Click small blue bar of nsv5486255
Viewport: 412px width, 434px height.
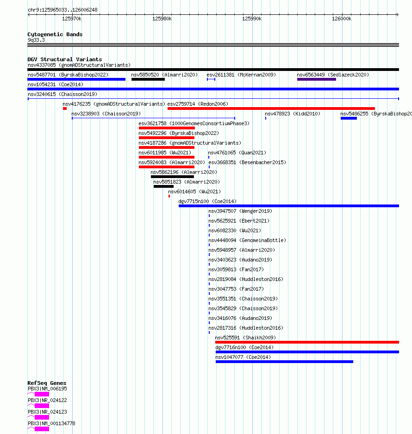[x=349, y=118]
